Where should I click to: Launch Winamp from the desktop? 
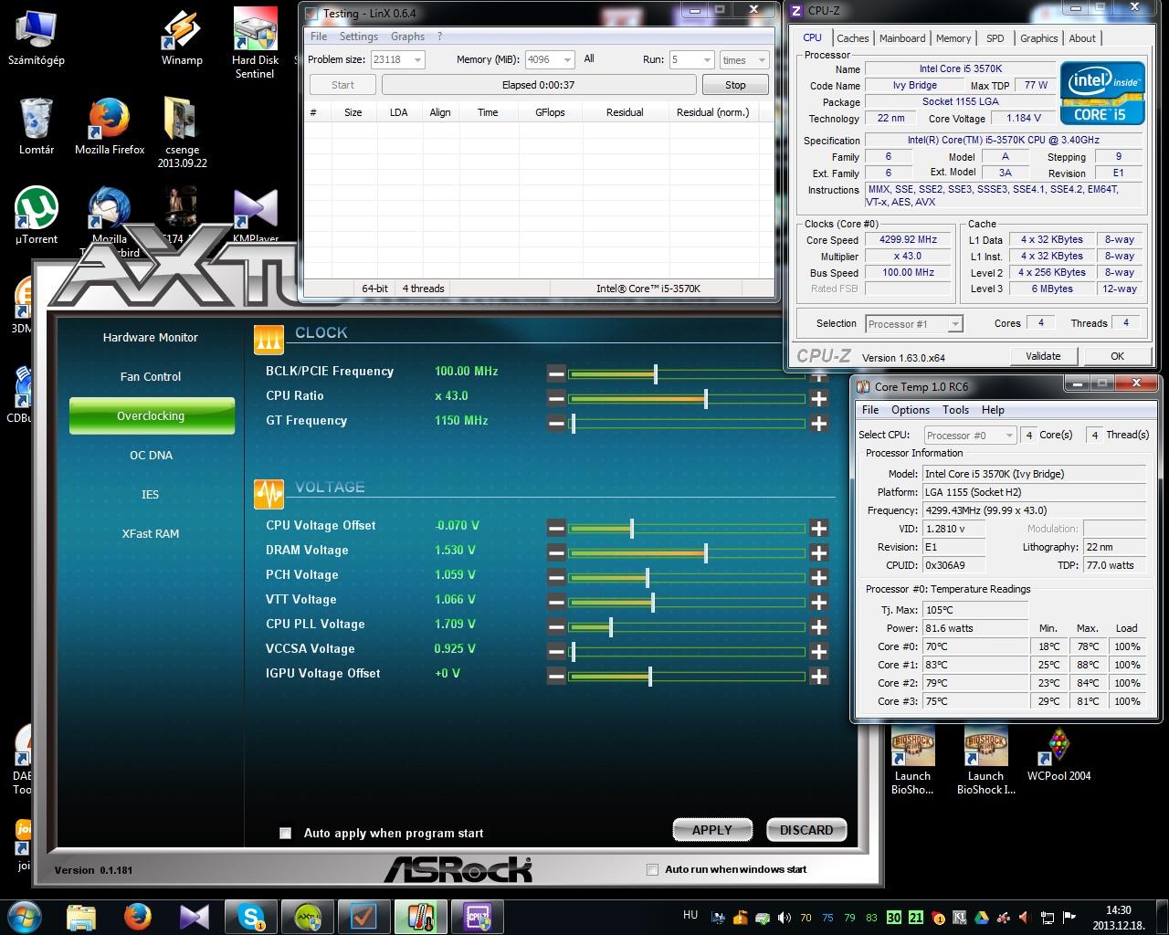click(182, 38)
